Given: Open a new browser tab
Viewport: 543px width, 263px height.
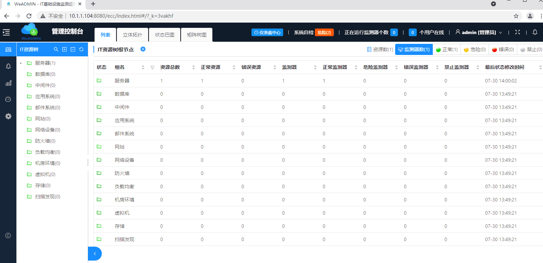Looking at the screenshot, I should [x=93, y=4].
